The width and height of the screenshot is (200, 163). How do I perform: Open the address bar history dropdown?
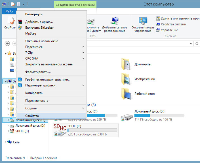[191, 44]
